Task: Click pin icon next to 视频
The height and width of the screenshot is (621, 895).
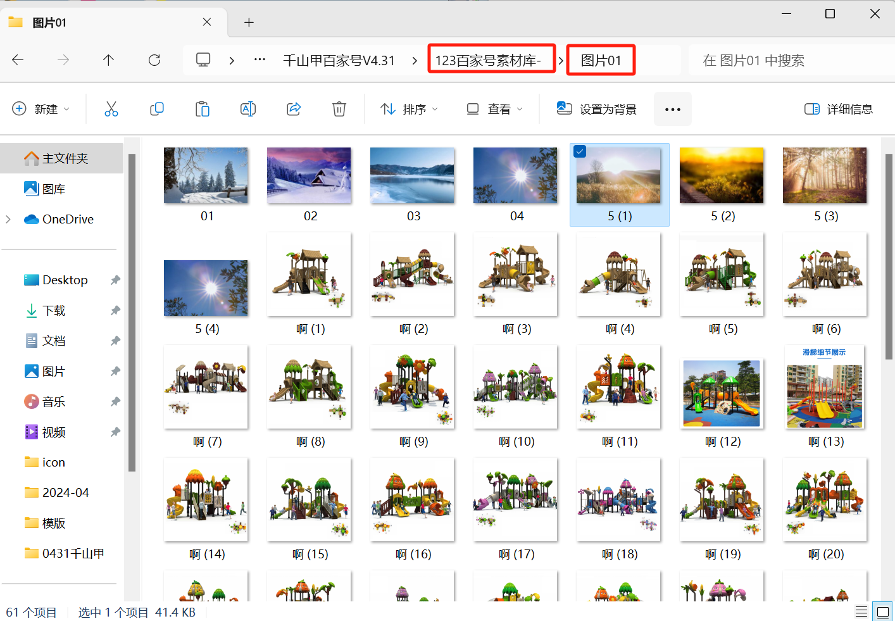Action: click(115, 432)
